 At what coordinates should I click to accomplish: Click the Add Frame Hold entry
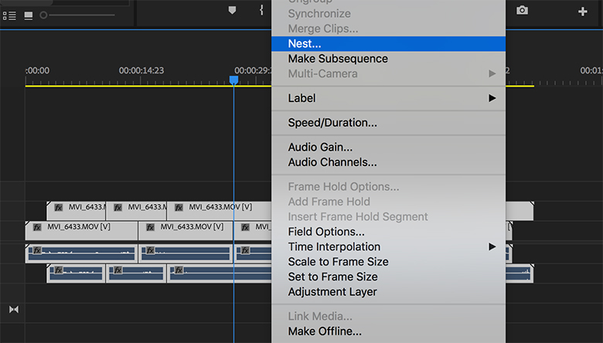pos(388,202)
